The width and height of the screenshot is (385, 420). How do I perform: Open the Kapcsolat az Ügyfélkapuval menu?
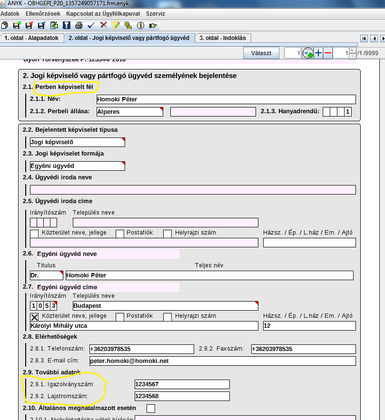click(103, 14)
